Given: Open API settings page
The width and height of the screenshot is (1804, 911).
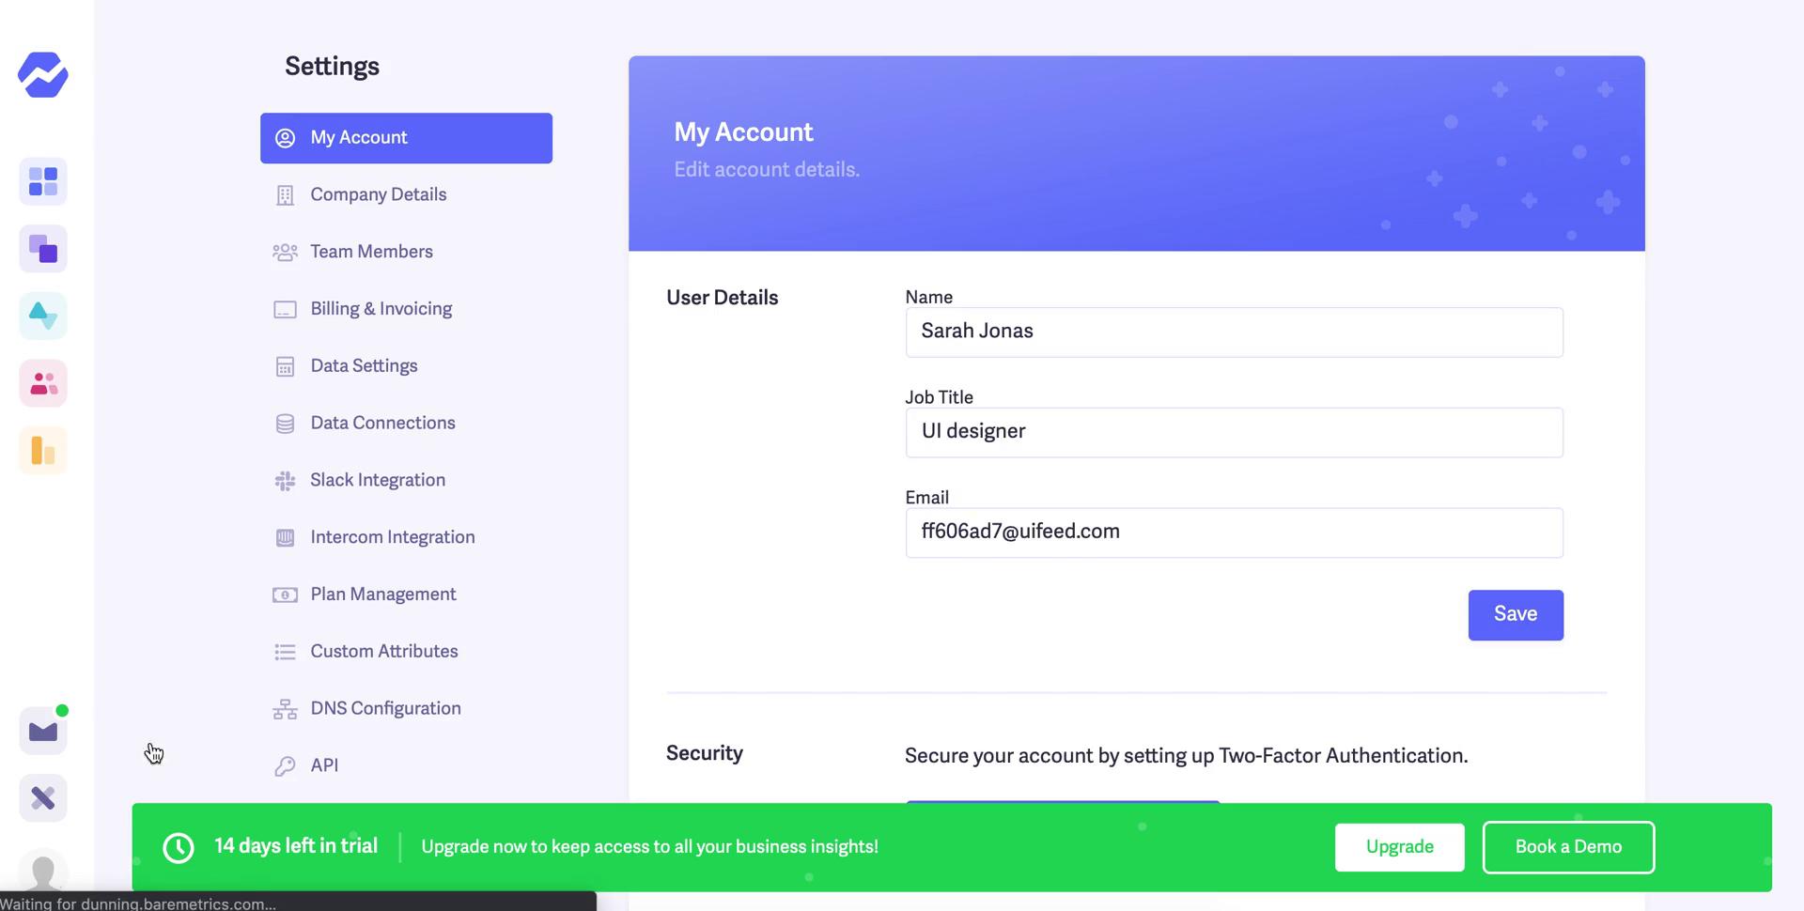Looking at the screenshot, I should (406, 766).
